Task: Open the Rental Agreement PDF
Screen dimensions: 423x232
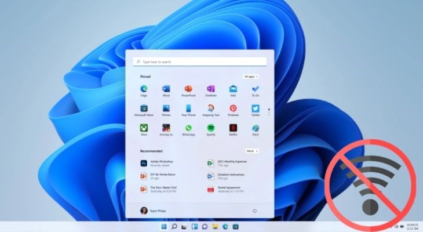Action: click(225, 189)
